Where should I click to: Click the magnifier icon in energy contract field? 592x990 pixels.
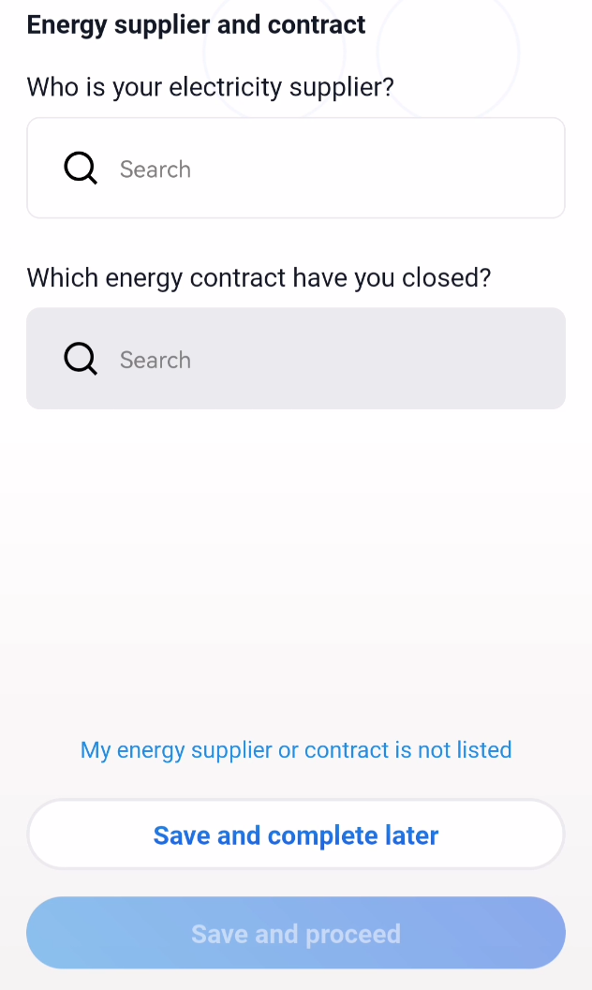pos(81,359)
